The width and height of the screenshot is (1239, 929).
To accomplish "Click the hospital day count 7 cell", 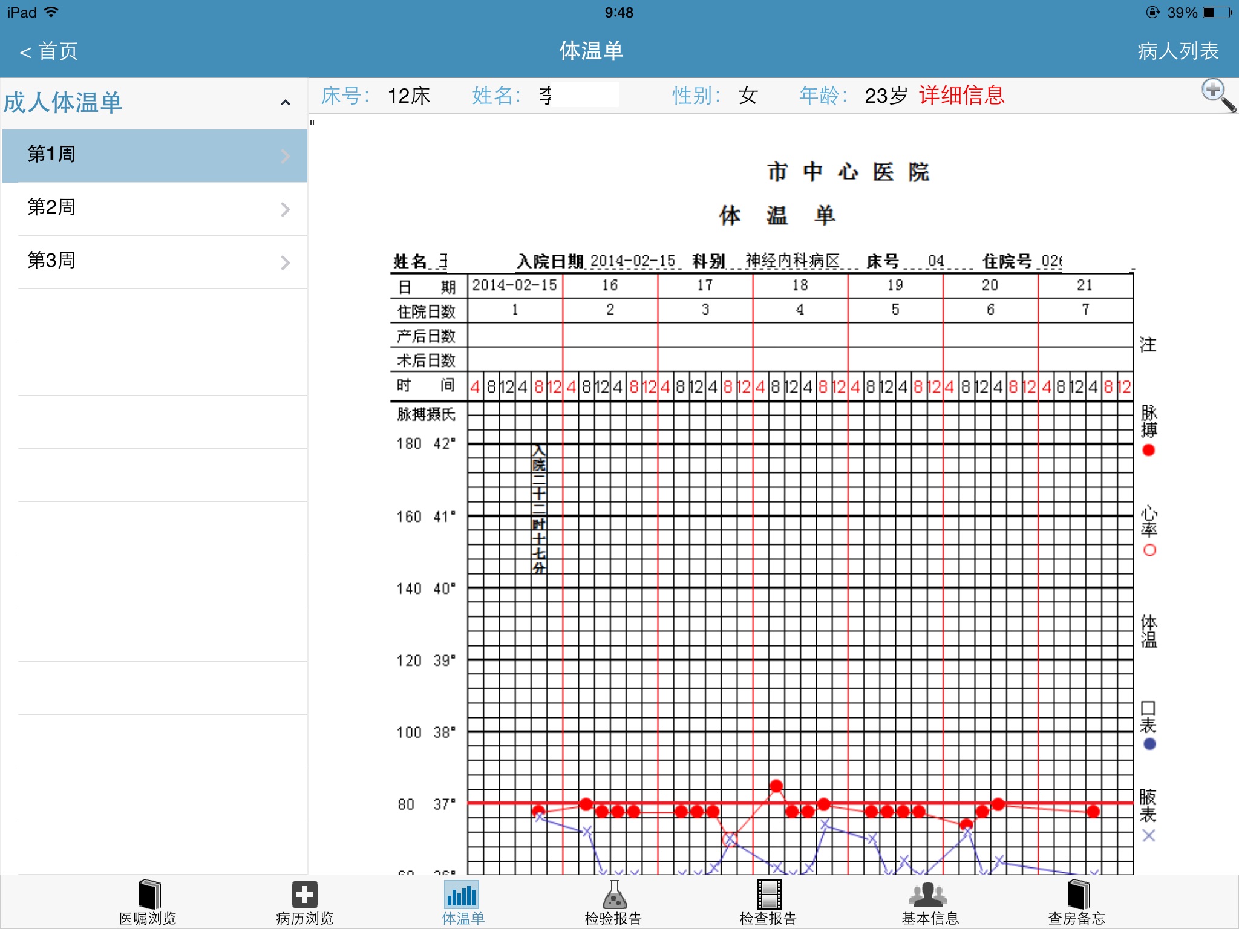I will 1085,310.
